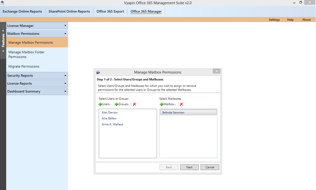Screen dimensions: 316x190
Task: Click the Add Mailbox plus icon
Action: [161, 104]
